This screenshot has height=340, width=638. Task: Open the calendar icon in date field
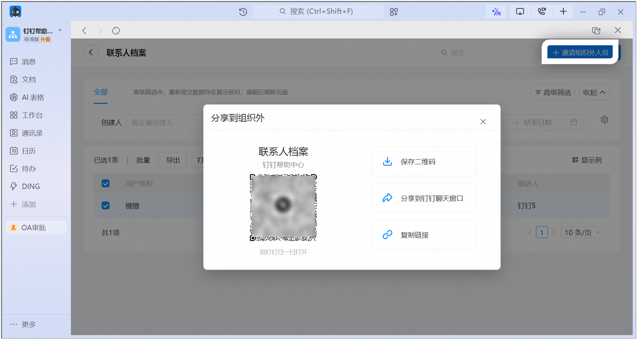[x=574, y=122]
